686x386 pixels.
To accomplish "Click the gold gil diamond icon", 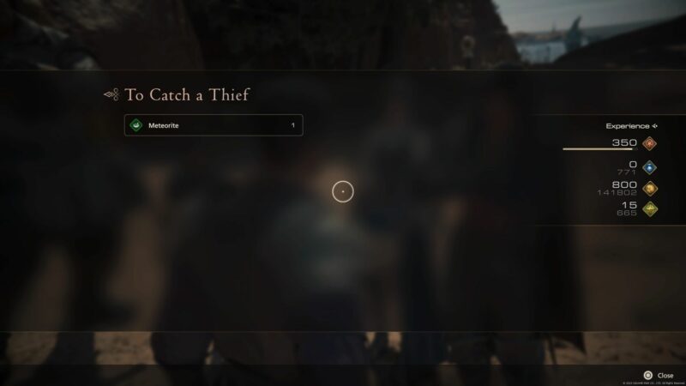I will (x=650, y=188).
